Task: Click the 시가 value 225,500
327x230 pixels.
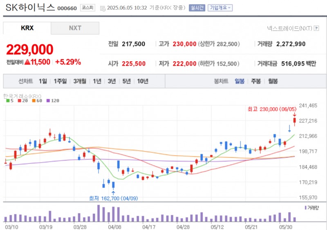Action: [x=134, y=64]
